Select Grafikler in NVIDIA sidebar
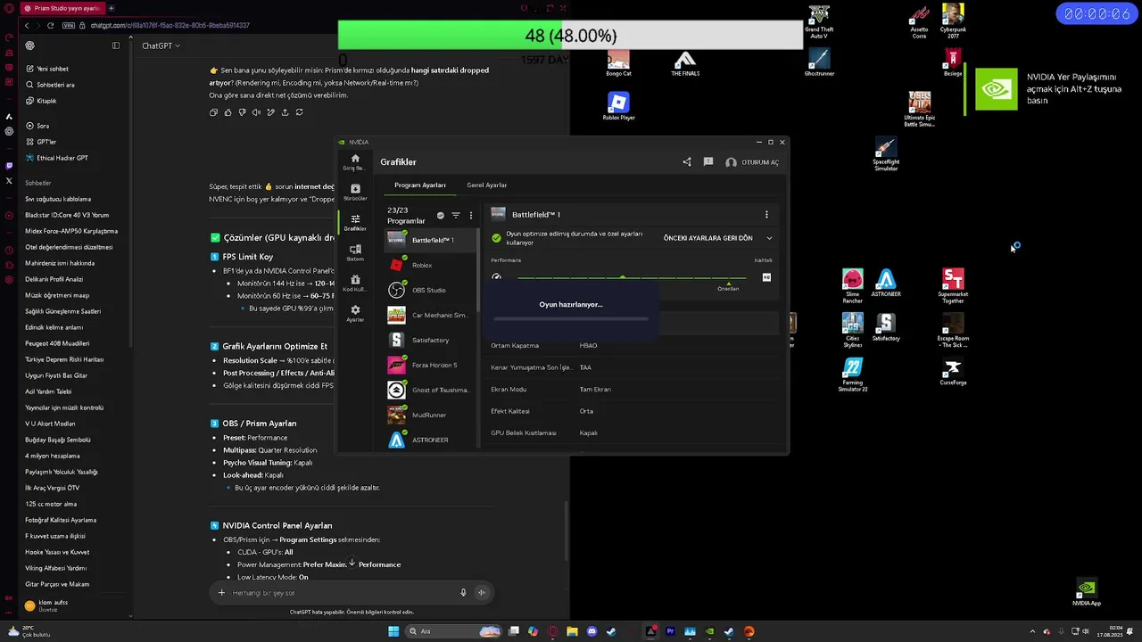Image resolution: width=1142 pixels, height=642 pixels. pyautogui.click(x=355, y=223)
